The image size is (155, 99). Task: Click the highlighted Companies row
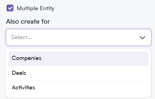(79, 59)
